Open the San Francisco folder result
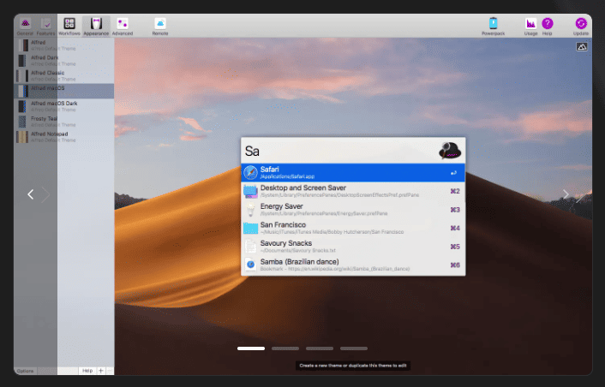Screen dimensions: 605x387 [353, 229]
